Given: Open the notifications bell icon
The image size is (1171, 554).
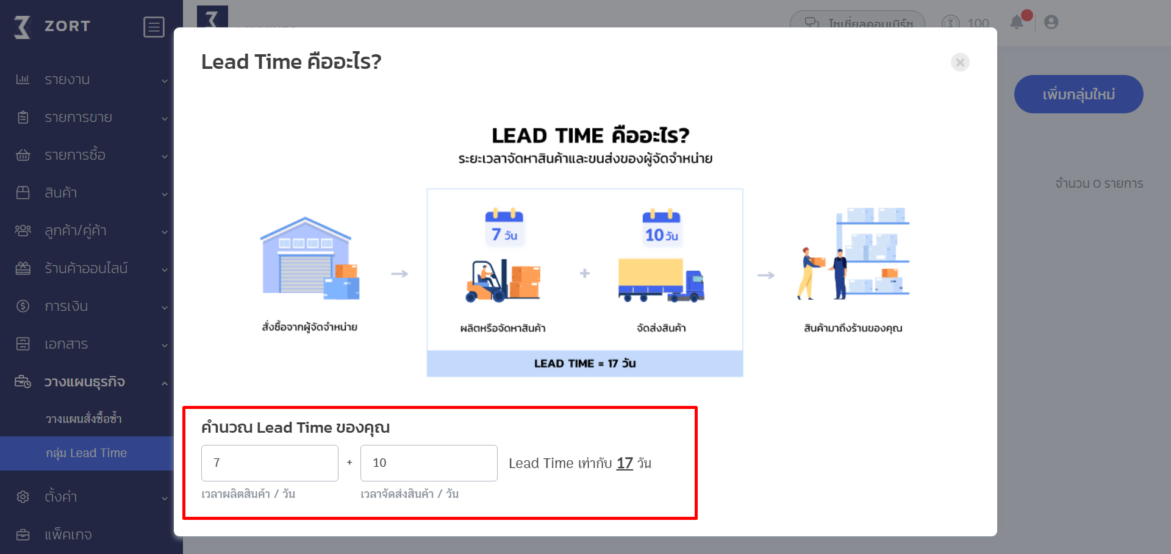Looking at the screenshot, I should [x=1017, y=23].
